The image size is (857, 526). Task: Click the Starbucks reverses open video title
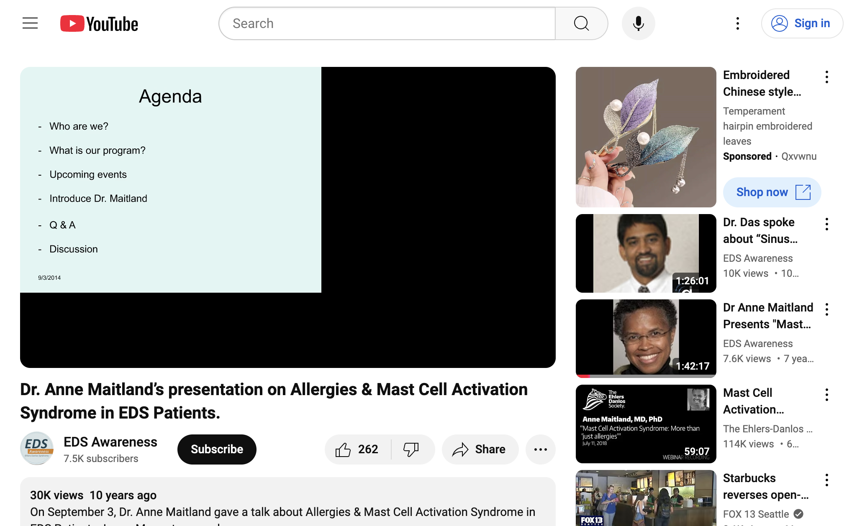pos(766,486)
